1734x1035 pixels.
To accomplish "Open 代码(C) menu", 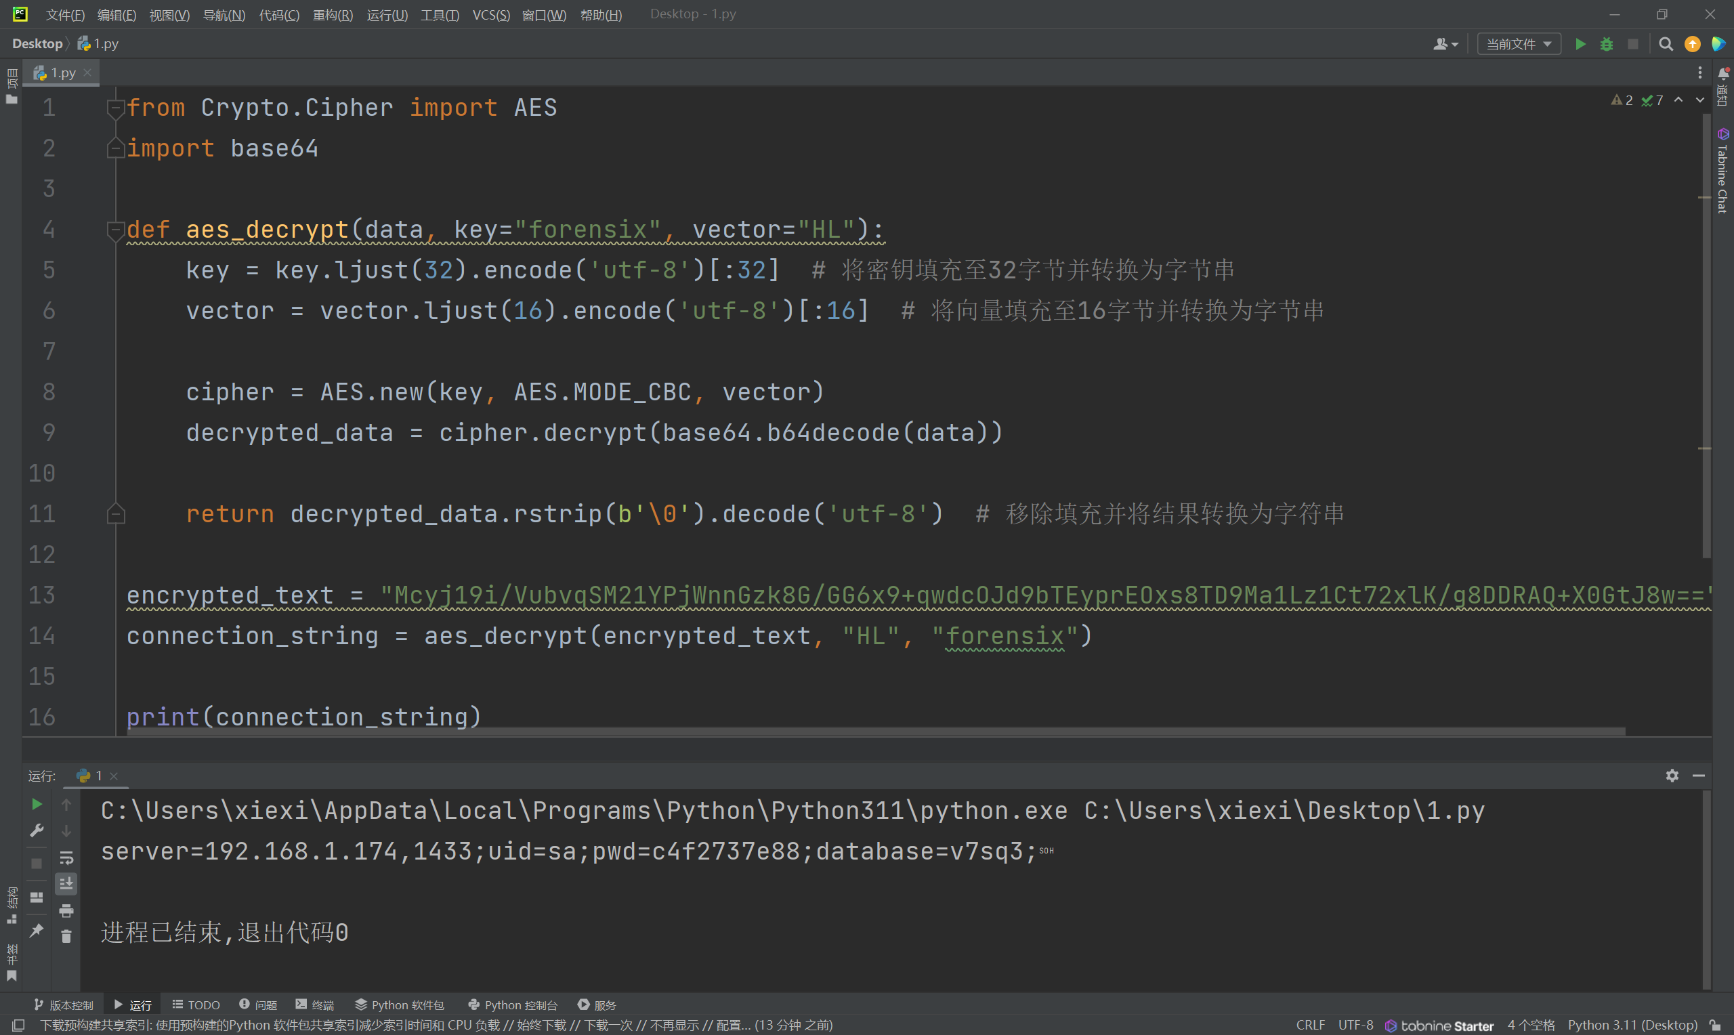I will click(279, 15).
